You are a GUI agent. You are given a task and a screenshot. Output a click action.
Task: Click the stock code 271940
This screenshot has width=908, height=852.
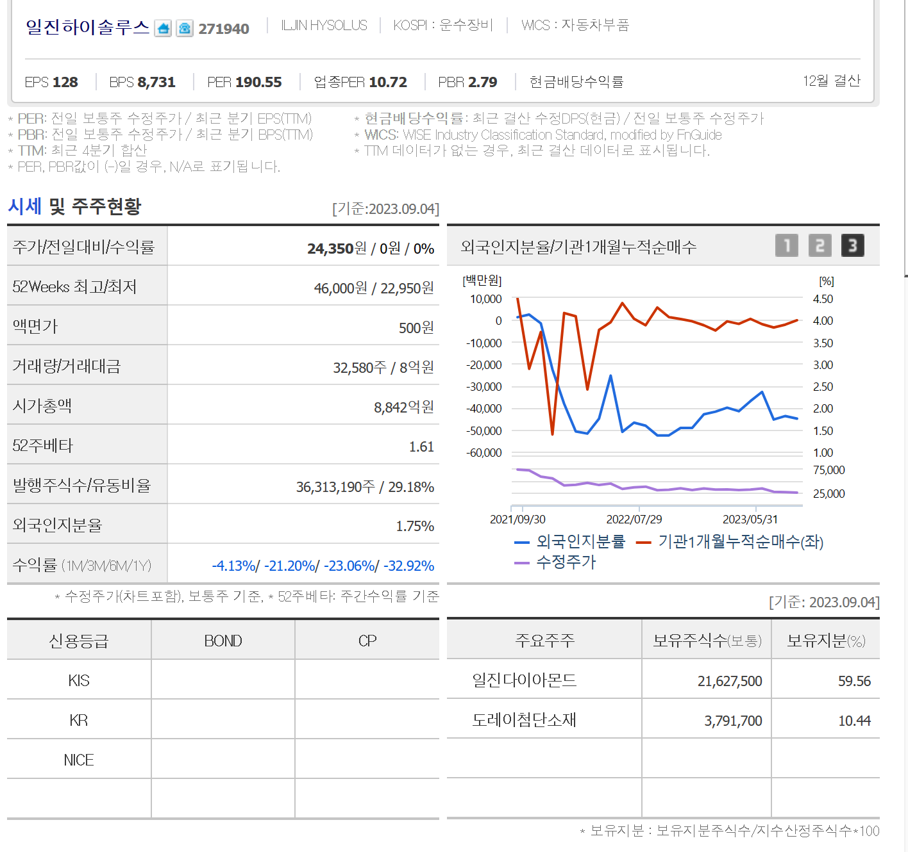coord(224,29)
